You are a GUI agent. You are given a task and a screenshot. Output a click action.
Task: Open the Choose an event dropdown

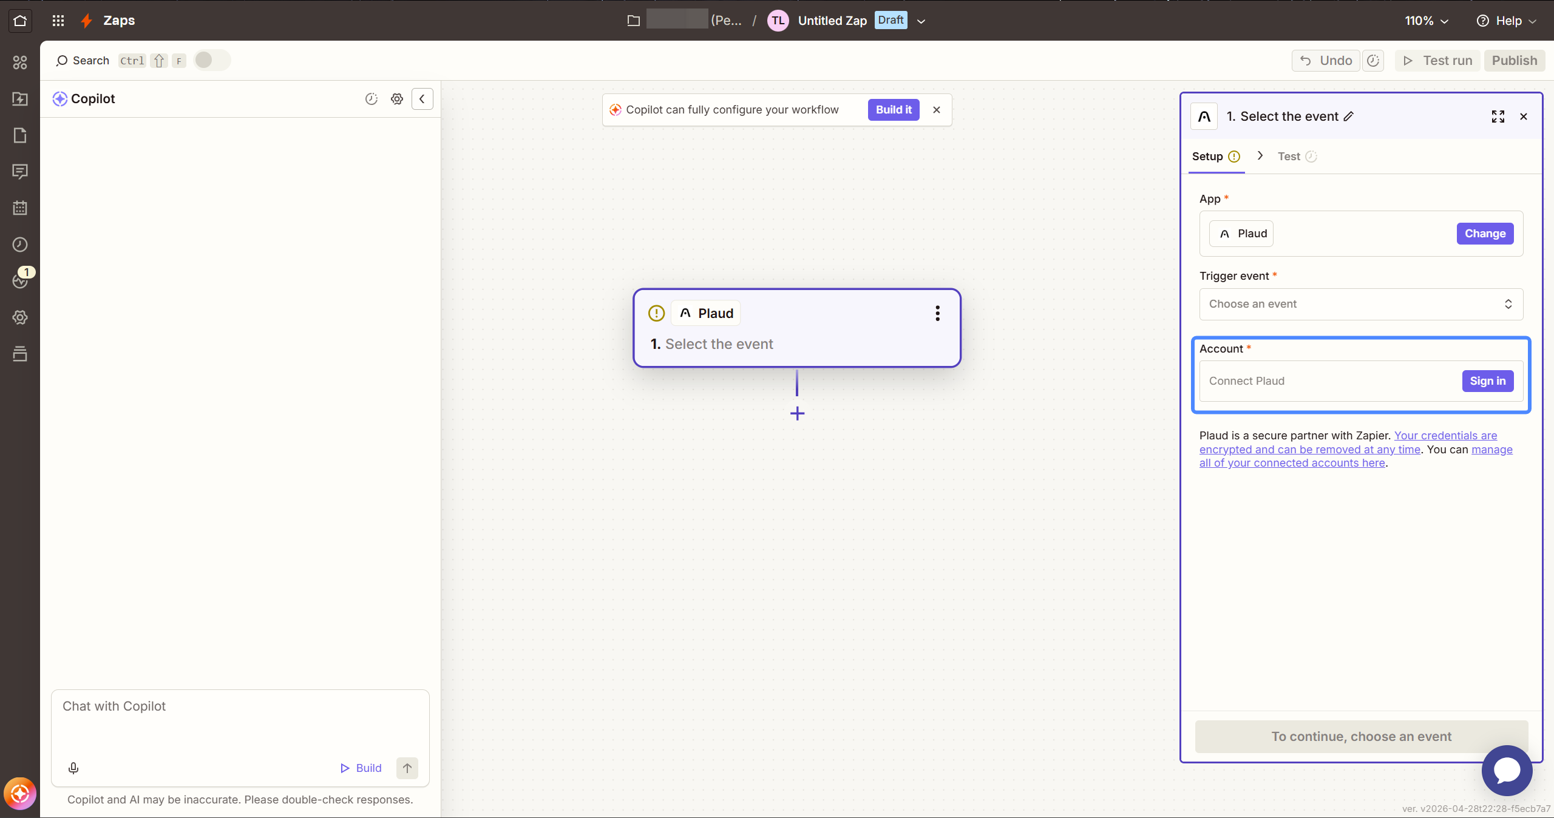[1361, 304]
